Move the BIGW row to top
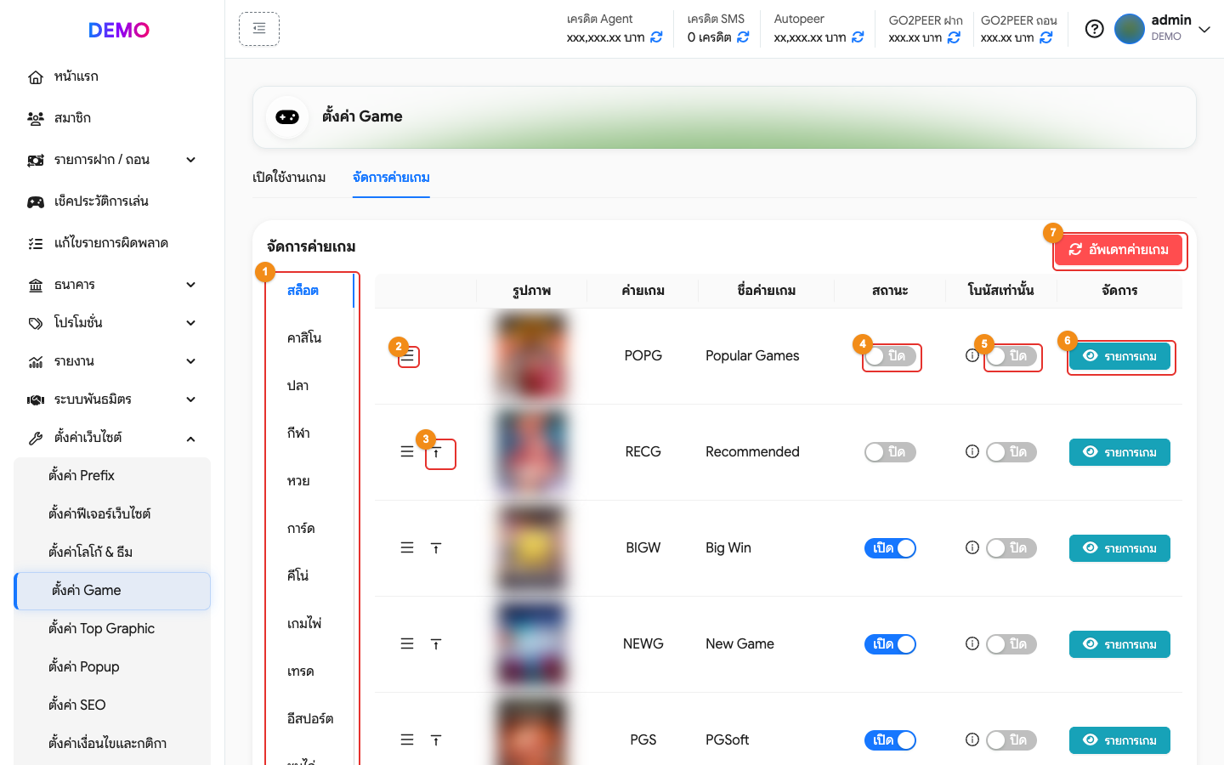The width and height of the screenshot is (1224, 765). tap(436, 548)
